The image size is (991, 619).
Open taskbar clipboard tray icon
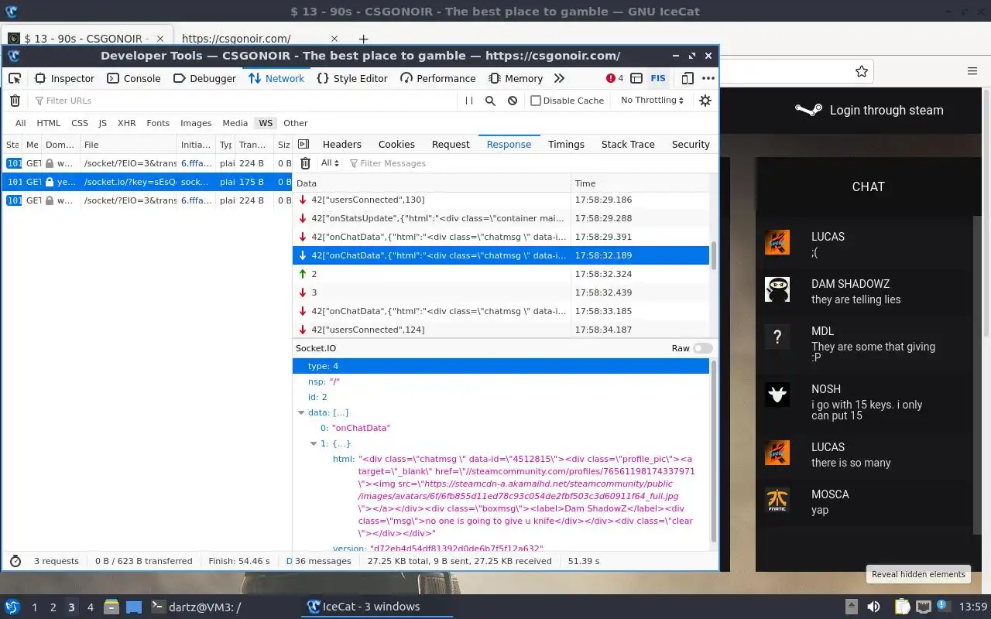(x=902, y=607)
